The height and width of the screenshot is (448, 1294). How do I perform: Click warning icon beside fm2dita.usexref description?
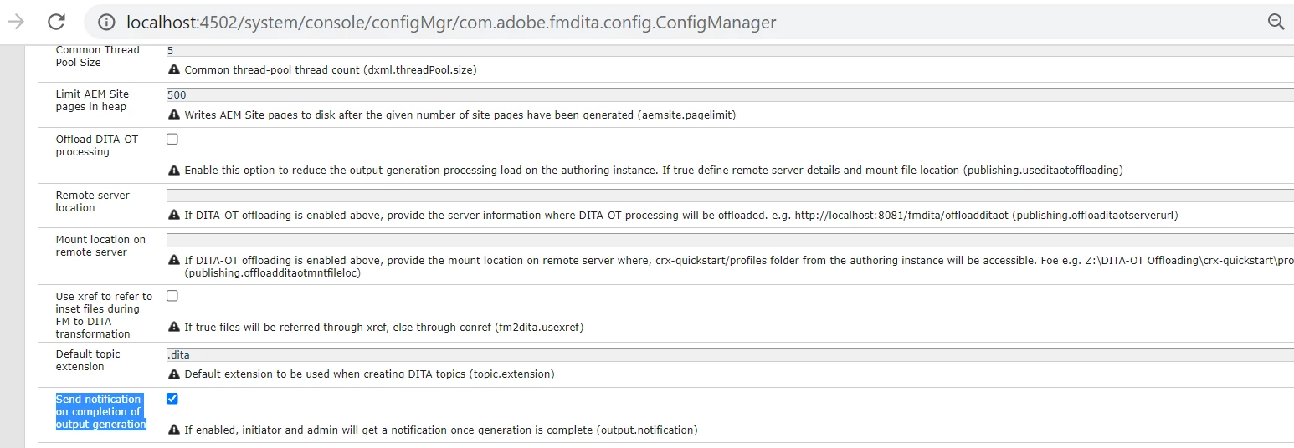(174, 327)
